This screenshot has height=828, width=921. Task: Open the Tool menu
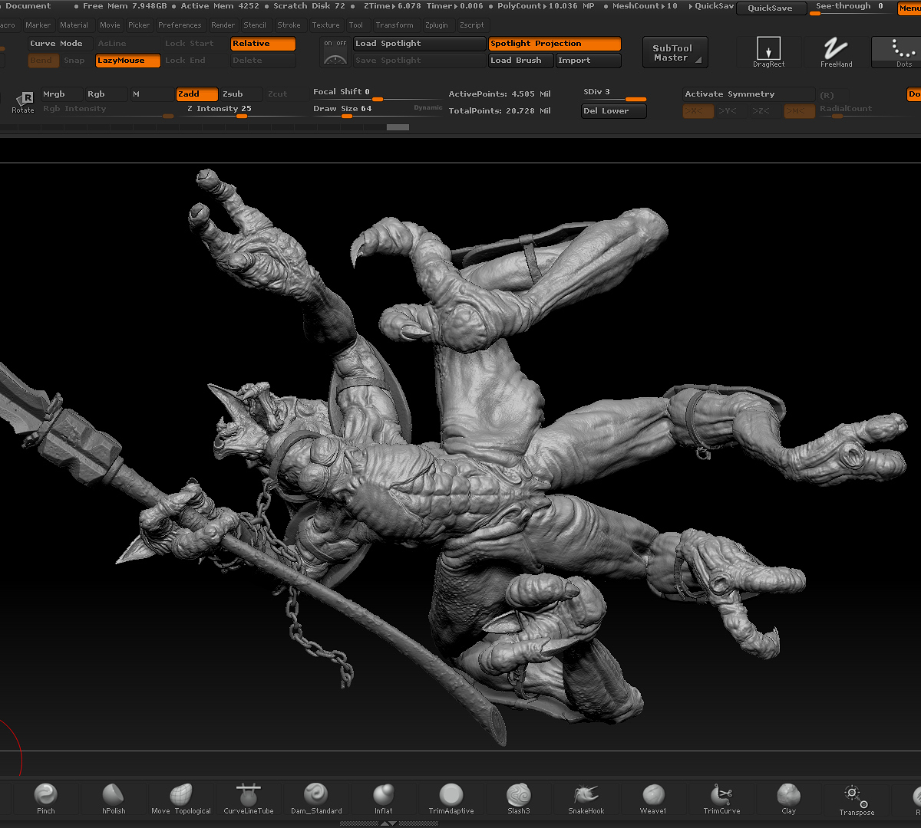(356, 25)
